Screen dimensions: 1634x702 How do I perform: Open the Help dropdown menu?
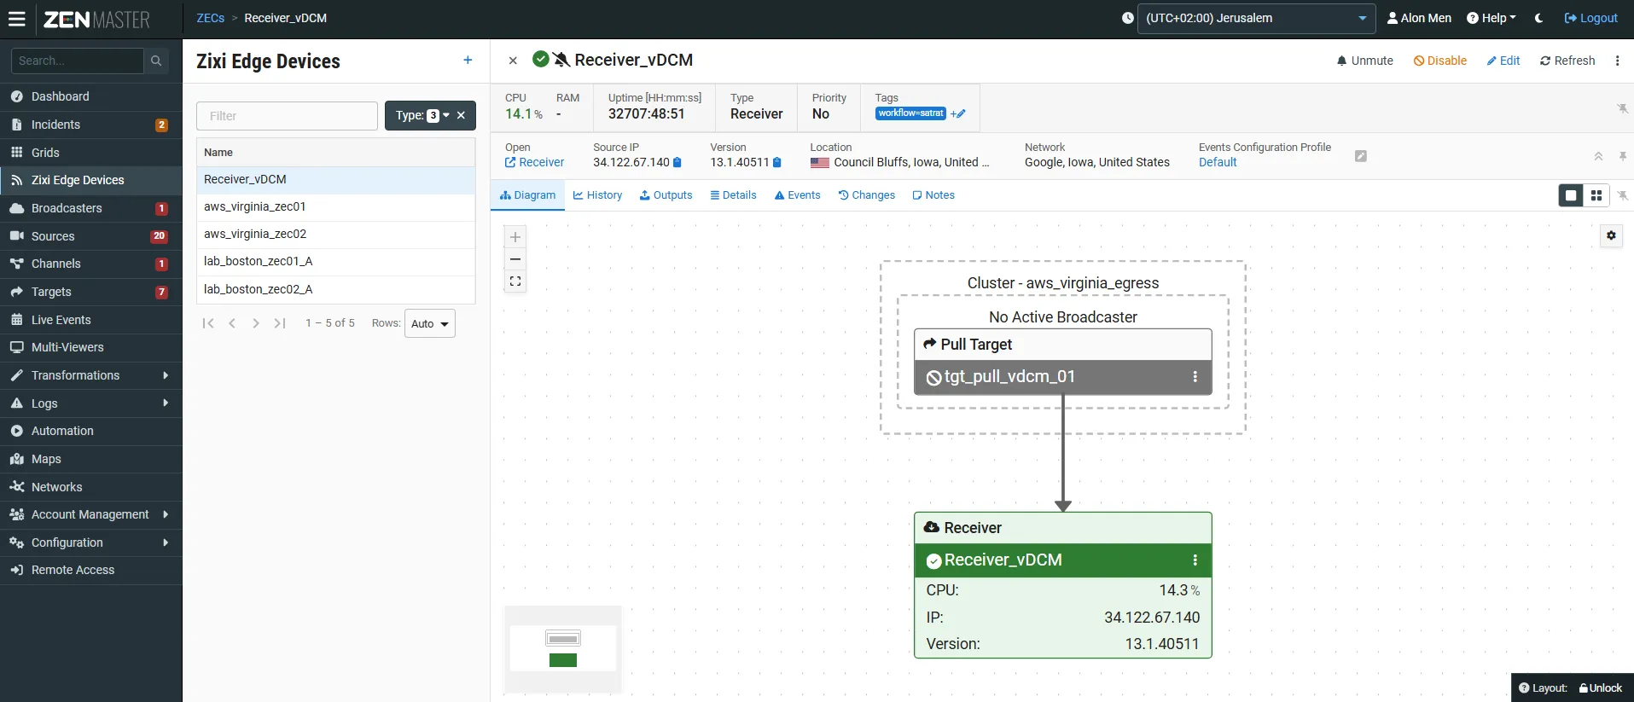tap(1492, 18)
